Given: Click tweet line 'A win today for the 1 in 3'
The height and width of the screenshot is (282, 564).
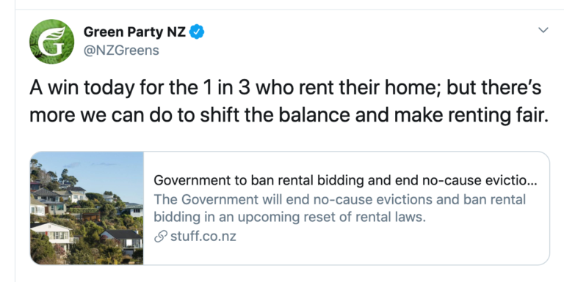Looking at the screenshot, I should tap(285, 88).
